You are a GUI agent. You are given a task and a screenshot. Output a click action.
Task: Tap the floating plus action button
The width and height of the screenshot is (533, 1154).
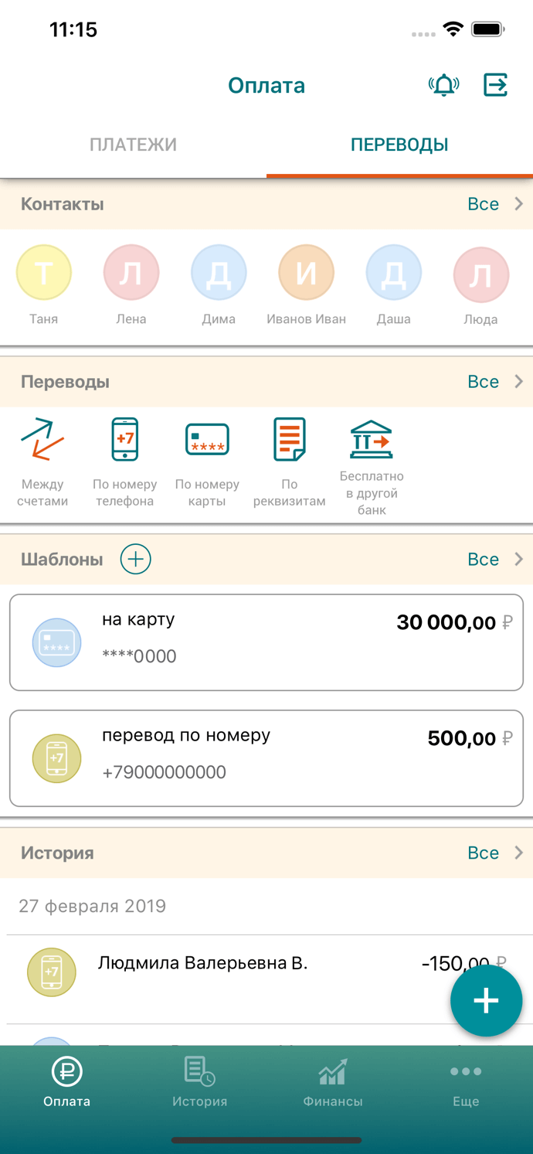[x=486, y=1001]
